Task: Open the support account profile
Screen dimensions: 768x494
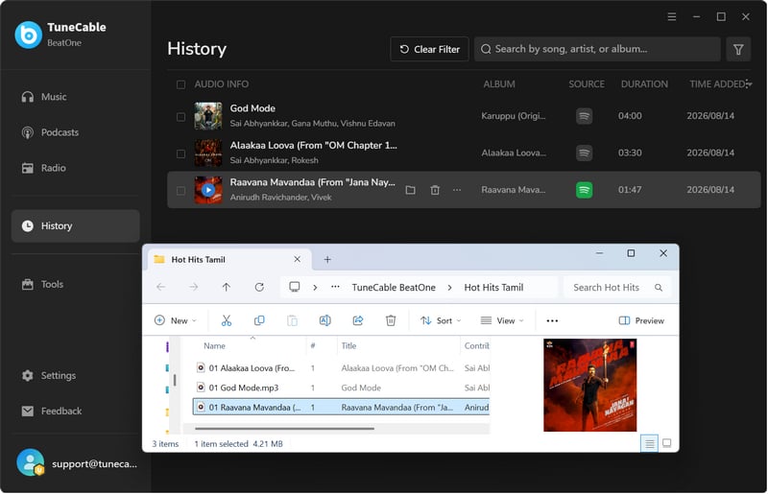Action: 77,463
